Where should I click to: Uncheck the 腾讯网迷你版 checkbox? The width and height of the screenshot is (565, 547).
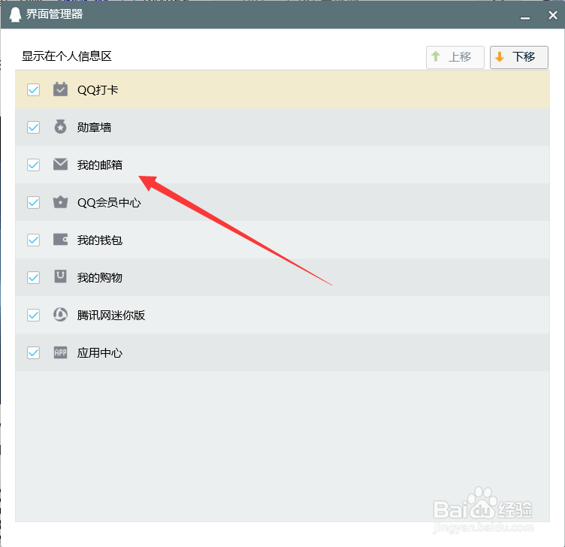(34, 315)
